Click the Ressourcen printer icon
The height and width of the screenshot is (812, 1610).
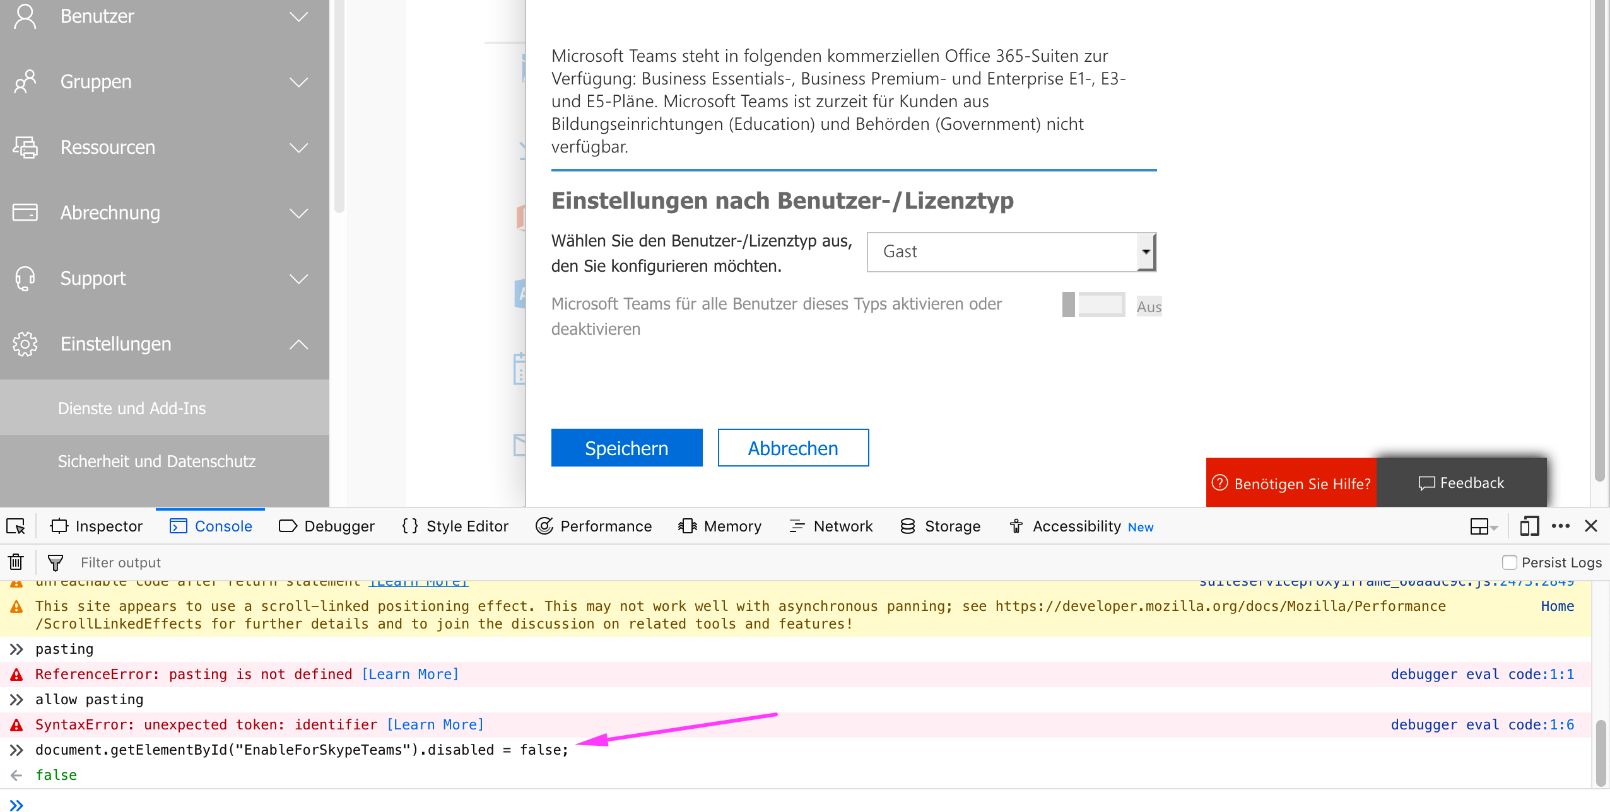[25, 148]
